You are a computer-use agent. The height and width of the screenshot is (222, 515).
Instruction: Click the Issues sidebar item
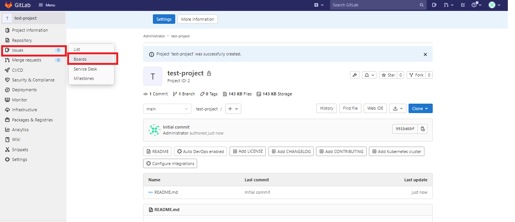33,50
